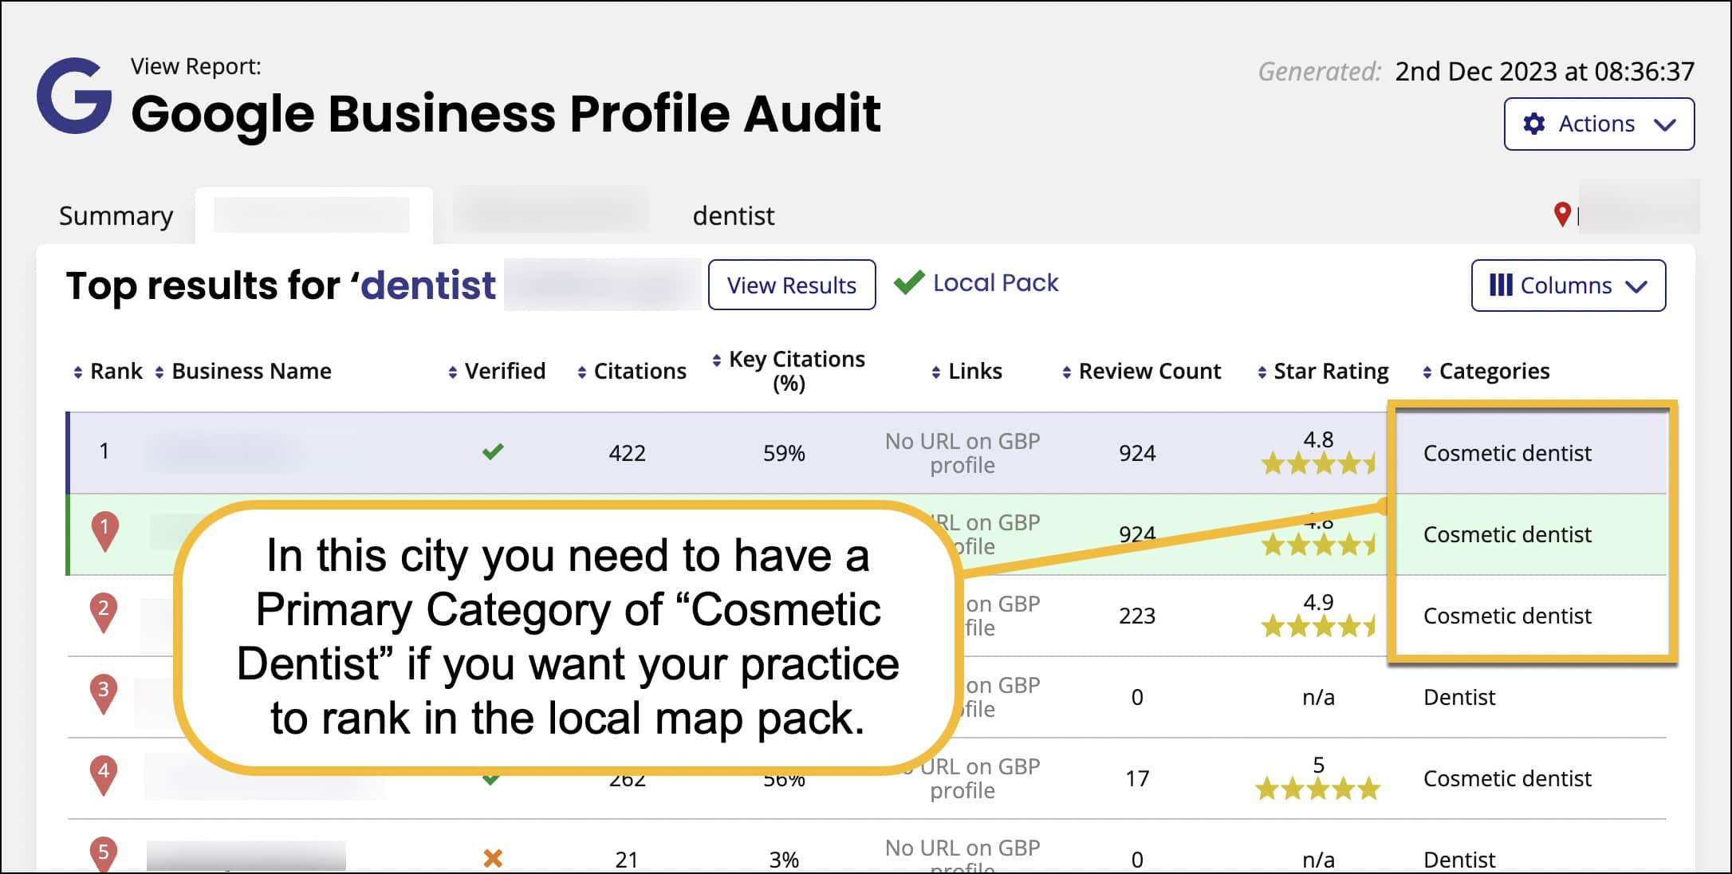This screenshot has height=874, width=1732.
Task: Sort table by Star Rating column
Action: pyautogui.click(x=1323, y=371)
